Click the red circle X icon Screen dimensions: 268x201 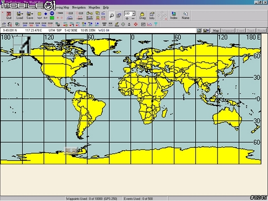(x=135, y=24)
